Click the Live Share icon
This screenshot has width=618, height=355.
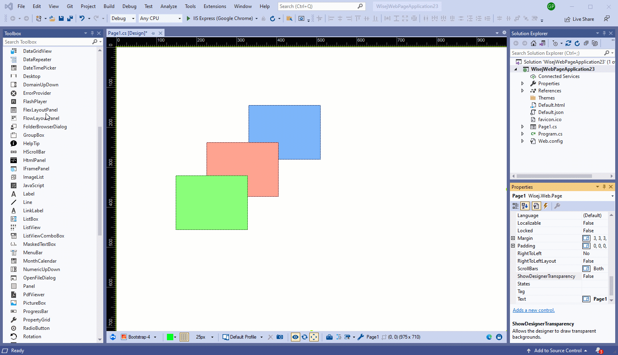click(567, 19)
